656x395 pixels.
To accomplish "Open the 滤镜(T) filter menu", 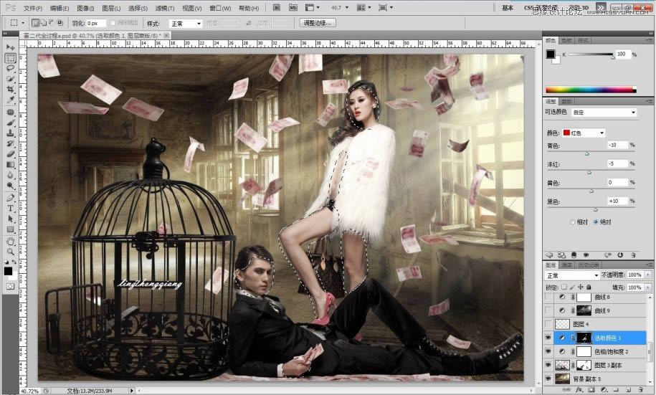I will click(x=165, y=8).
